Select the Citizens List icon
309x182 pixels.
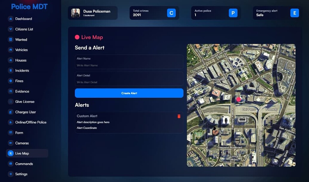tap(10, 29)
